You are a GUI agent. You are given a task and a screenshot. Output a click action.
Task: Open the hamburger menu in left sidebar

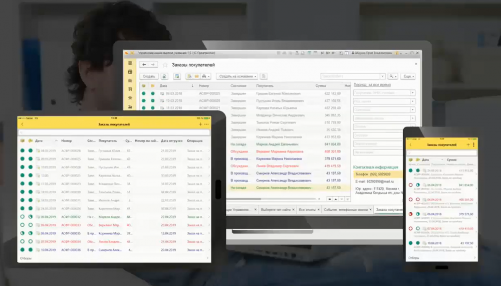tap(130, 63)
